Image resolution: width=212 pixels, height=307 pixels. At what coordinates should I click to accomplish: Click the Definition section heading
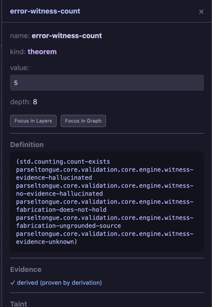[27, 145]
